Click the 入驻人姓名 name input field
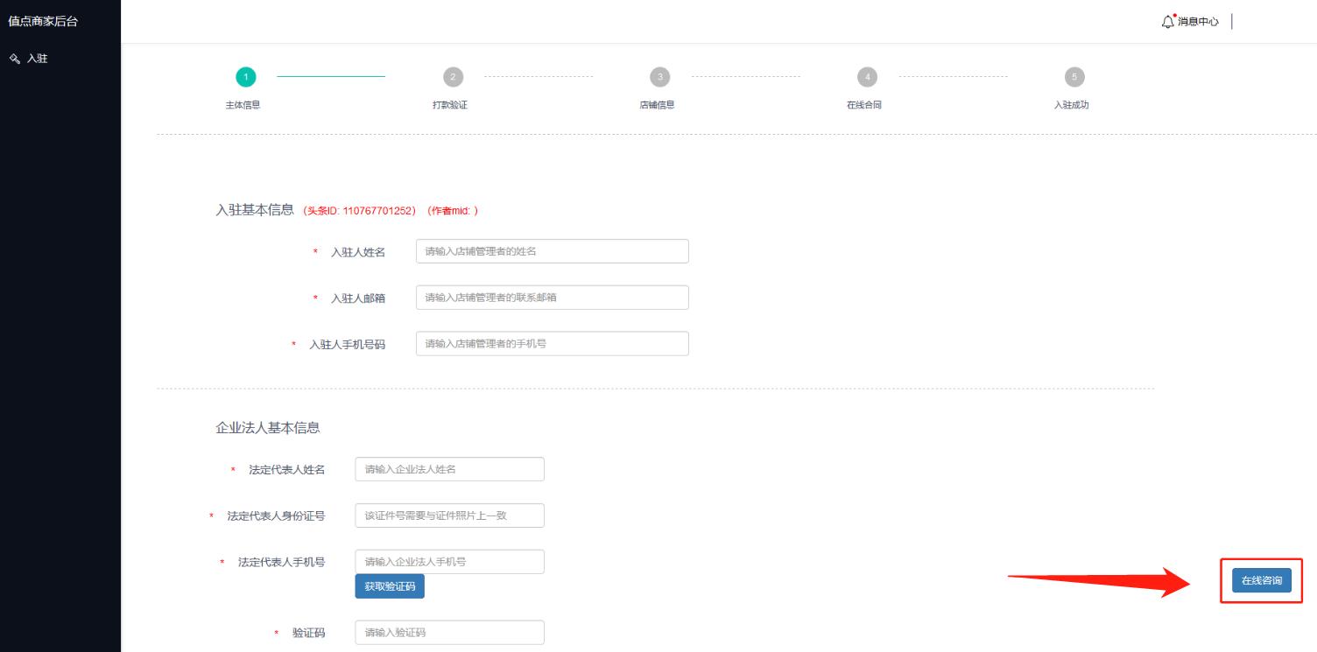The height and width of the screenshot is (652, 1317). tap(552, 251)
